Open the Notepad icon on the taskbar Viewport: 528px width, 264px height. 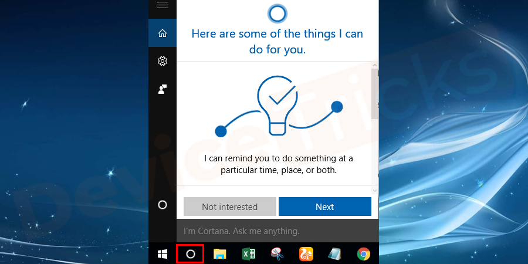point(335,254)
